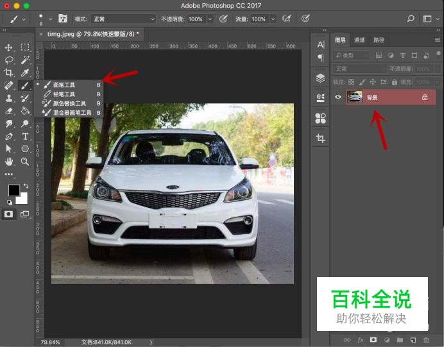Image resolution: width=444 pixels, height=347 pixels.
Task: Reset to default black and white colors
Action: tap(10, 202)
